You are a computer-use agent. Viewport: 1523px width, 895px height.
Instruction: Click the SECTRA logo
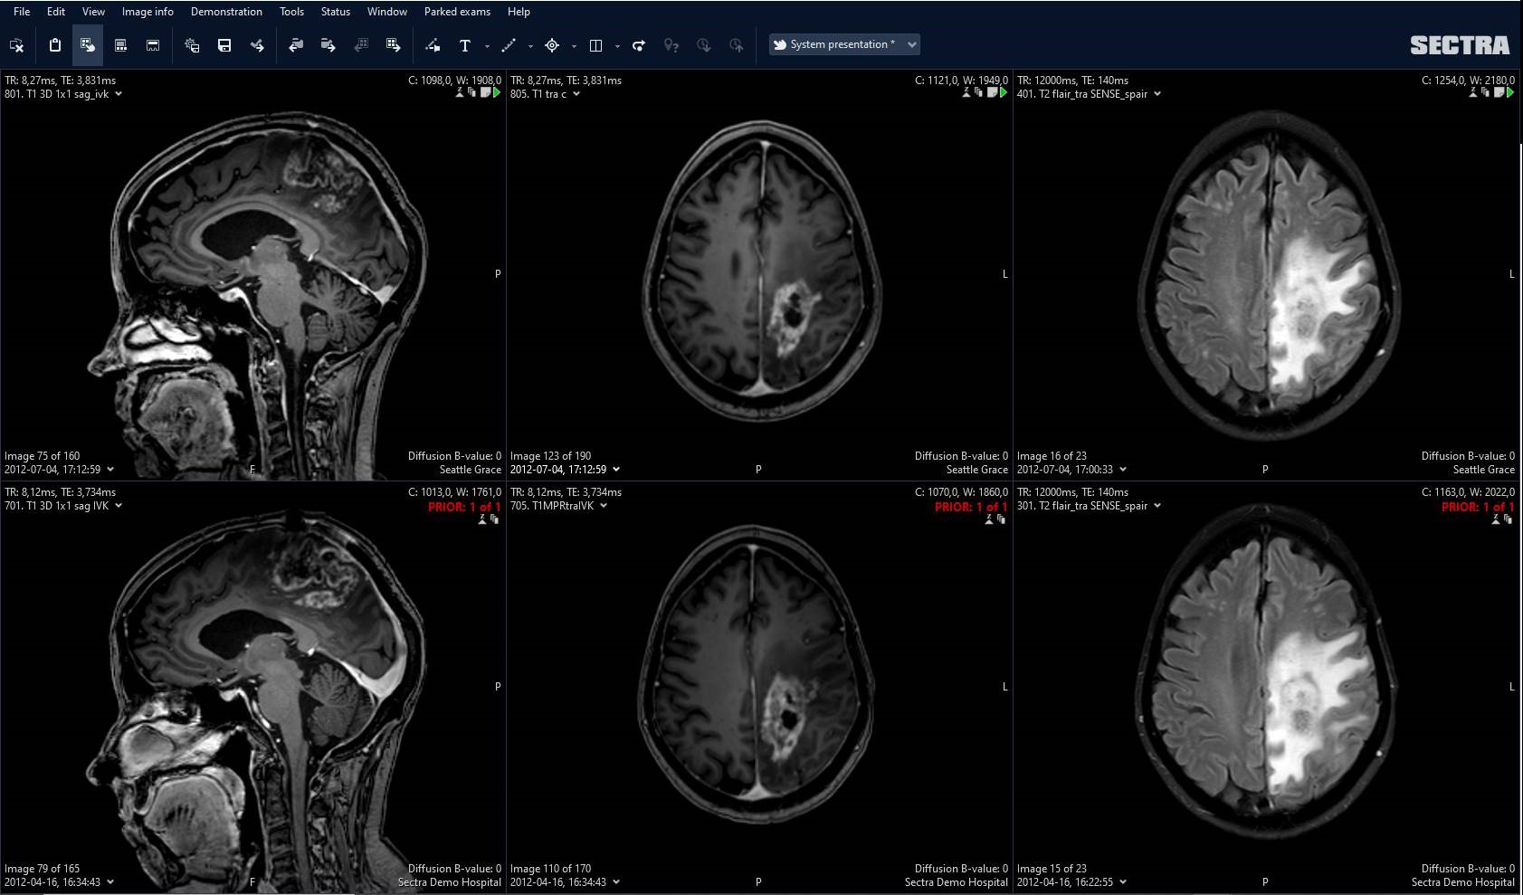pos(1461,44)
